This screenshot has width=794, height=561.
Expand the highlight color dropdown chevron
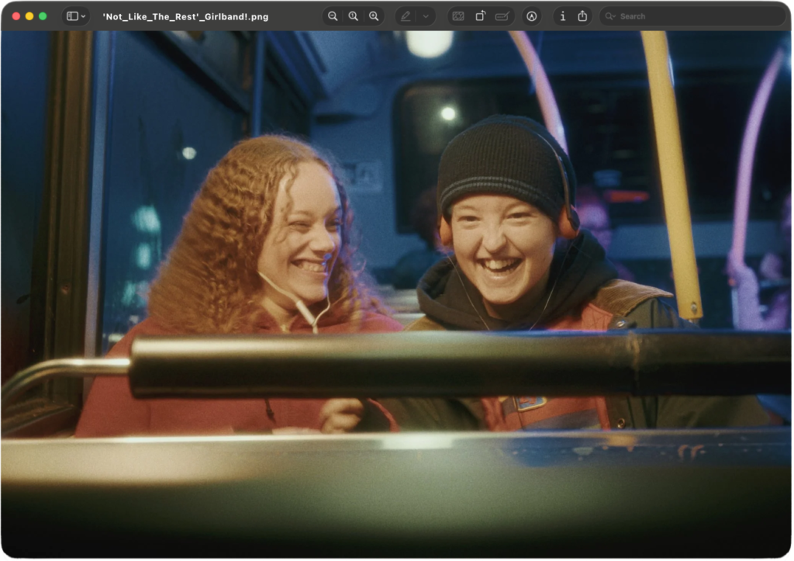tap(425, 16)
